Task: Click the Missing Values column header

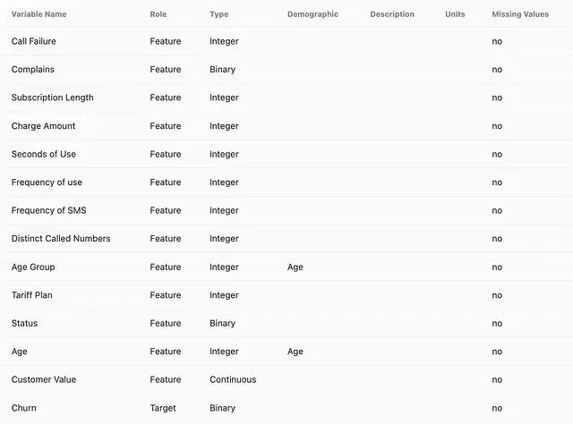Action: [x=520, y=14]
